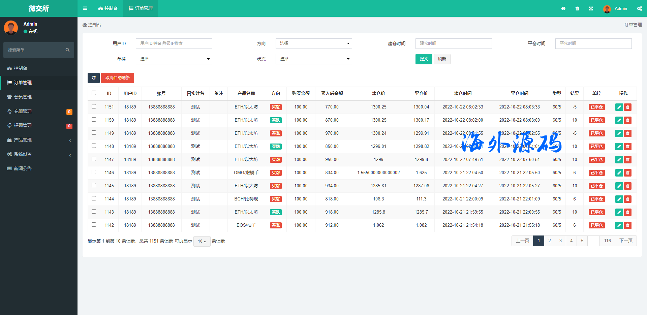Click the search magnifier in sidebar

(67, 50)
